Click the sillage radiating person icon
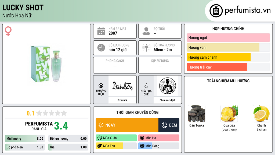 [146, 48]
